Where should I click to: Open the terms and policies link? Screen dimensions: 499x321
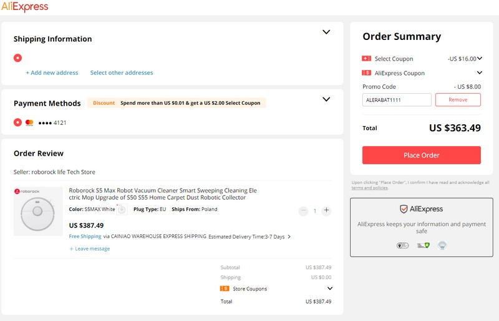tap(369, 188)
